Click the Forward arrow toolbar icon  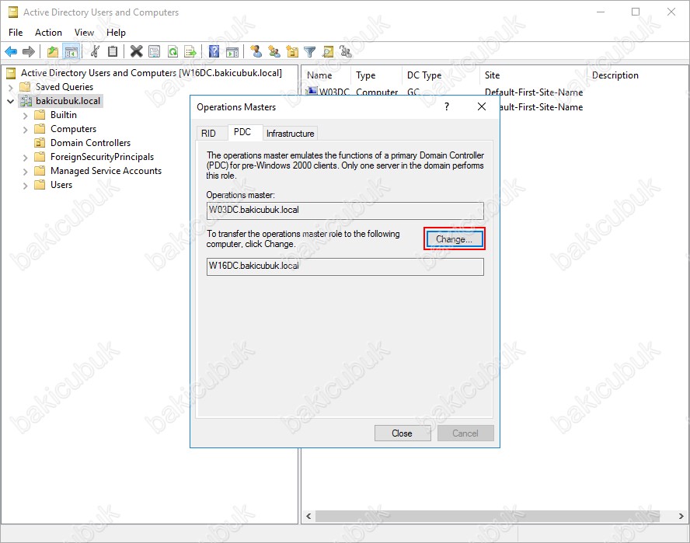point(29,52)
